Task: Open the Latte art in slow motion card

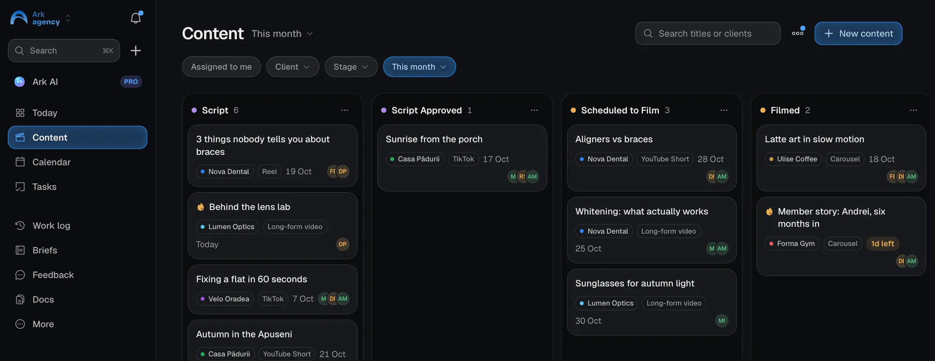Action: click(x=841, y=158)
